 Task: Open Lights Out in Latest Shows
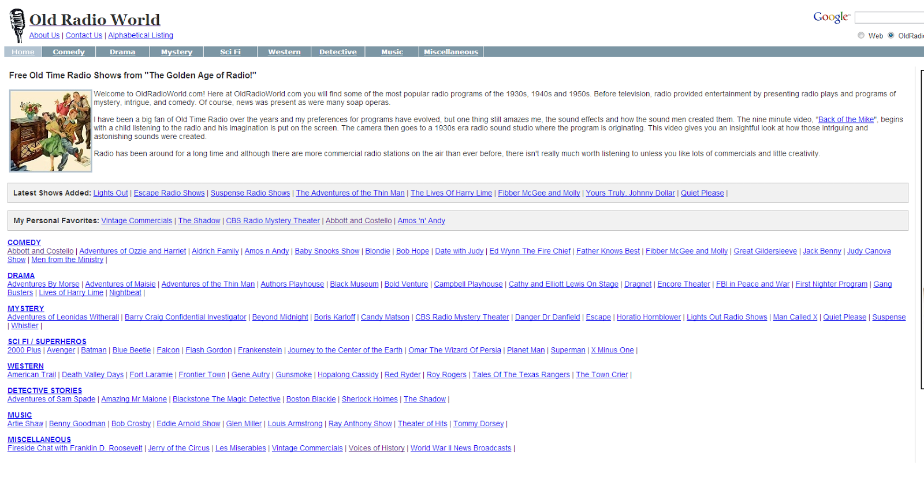pos(111,193)
